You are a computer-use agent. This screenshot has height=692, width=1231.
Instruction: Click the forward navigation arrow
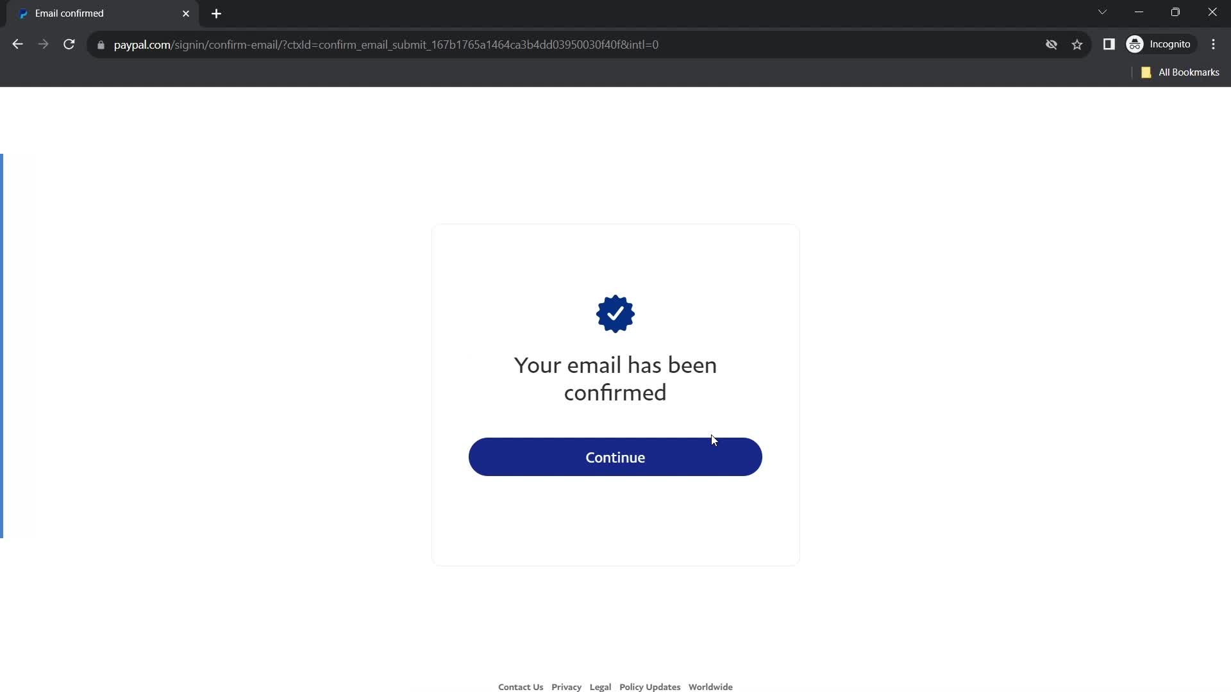pyautogui.click(x=43, y=45)
